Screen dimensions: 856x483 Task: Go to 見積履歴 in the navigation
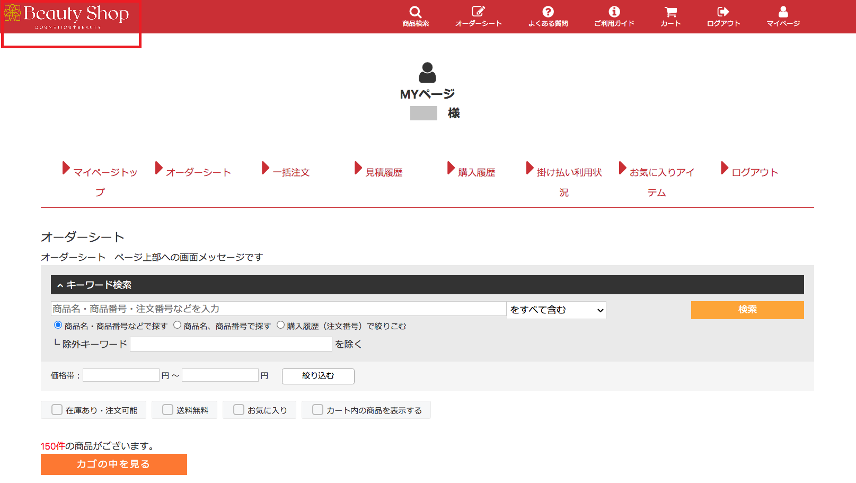383,172
